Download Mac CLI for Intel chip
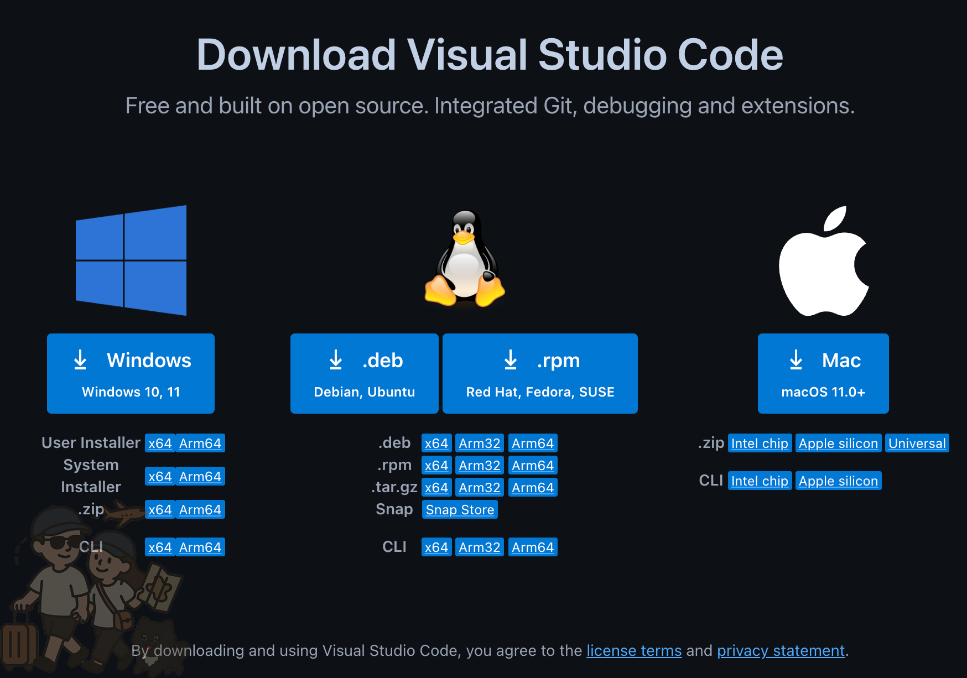 760,481
